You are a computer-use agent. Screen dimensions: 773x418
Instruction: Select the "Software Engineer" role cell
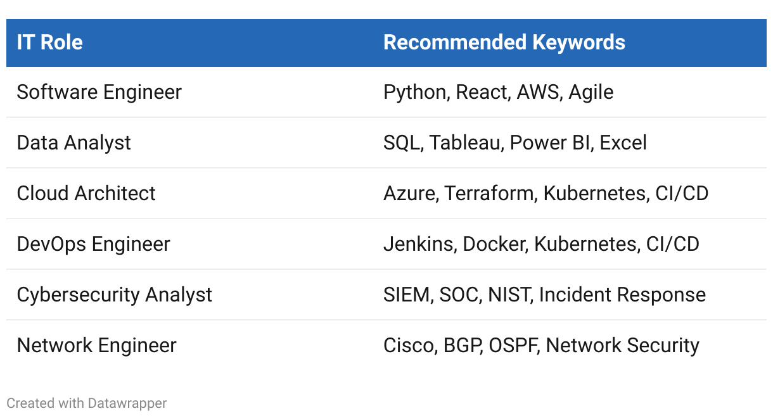pyautogui.click(x=99, y=92)
